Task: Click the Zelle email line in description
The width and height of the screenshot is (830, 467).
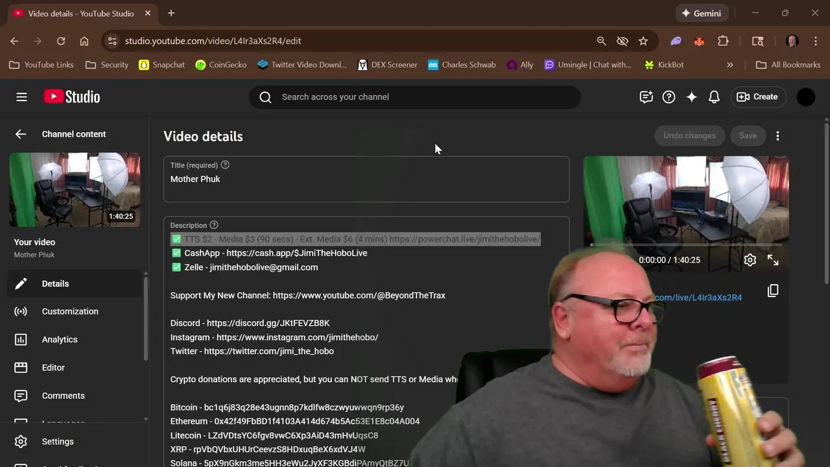Action: (x=244, y=267)
